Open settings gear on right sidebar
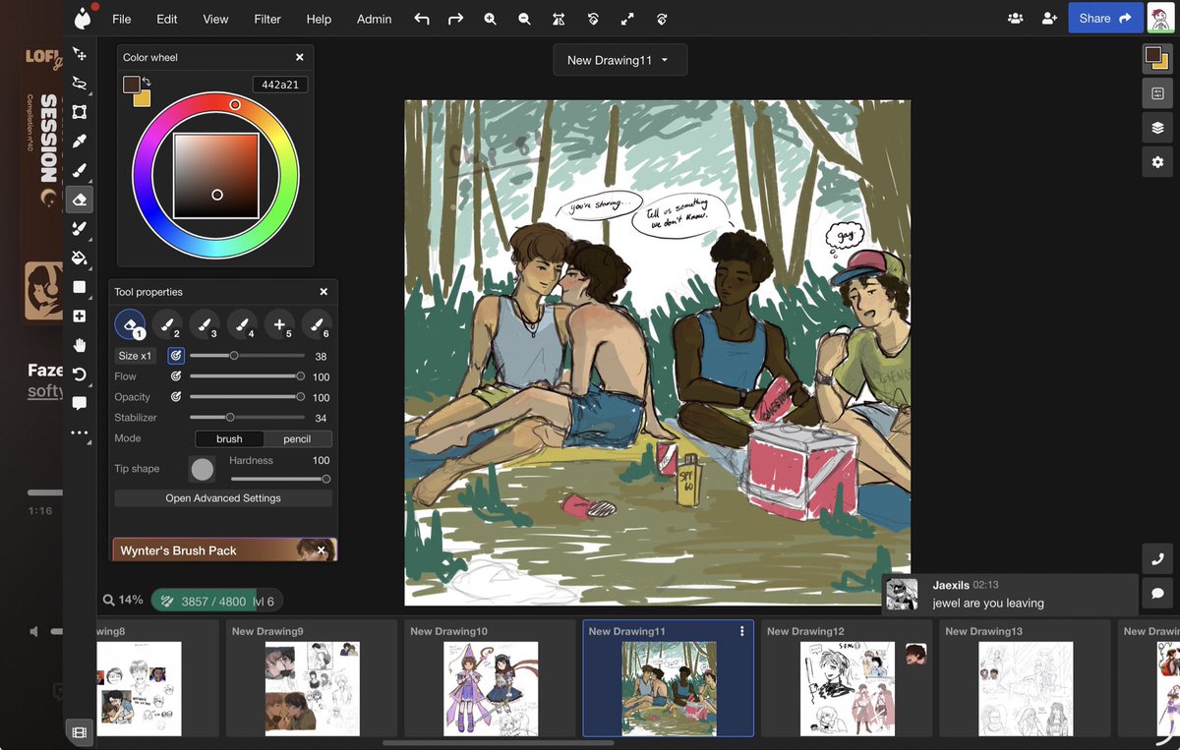 coord(1157,162)
